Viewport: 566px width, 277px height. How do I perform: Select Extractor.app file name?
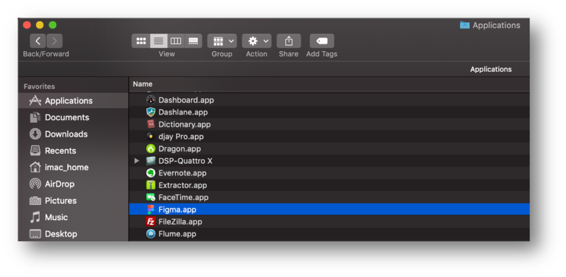183,185
